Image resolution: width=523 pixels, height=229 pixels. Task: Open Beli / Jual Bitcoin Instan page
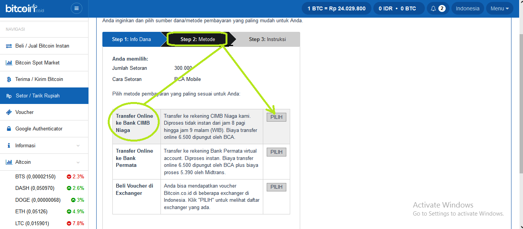pos(44,46)
